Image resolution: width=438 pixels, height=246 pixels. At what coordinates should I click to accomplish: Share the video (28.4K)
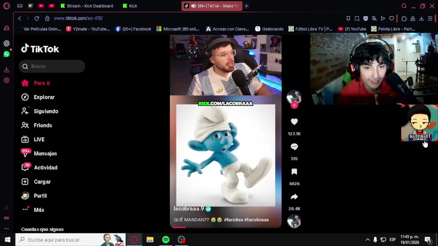pyautogui.click(x=294, y=197)
